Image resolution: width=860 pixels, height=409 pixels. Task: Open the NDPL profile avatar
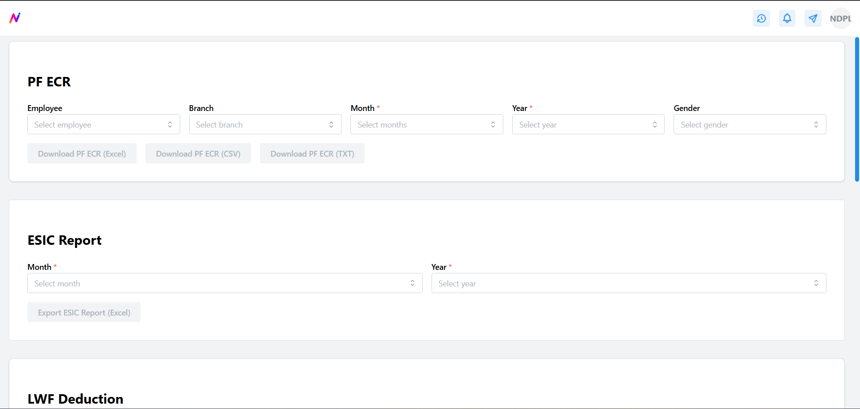point(840,18)
